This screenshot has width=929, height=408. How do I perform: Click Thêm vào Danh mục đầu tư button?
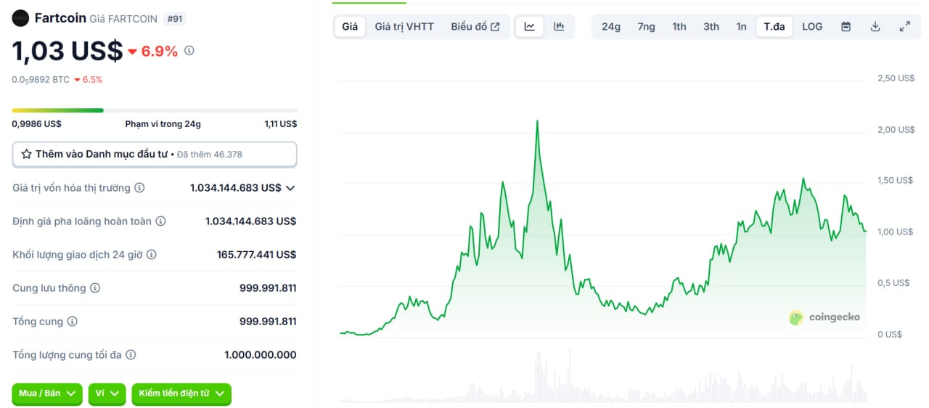[x=155, y=155]
